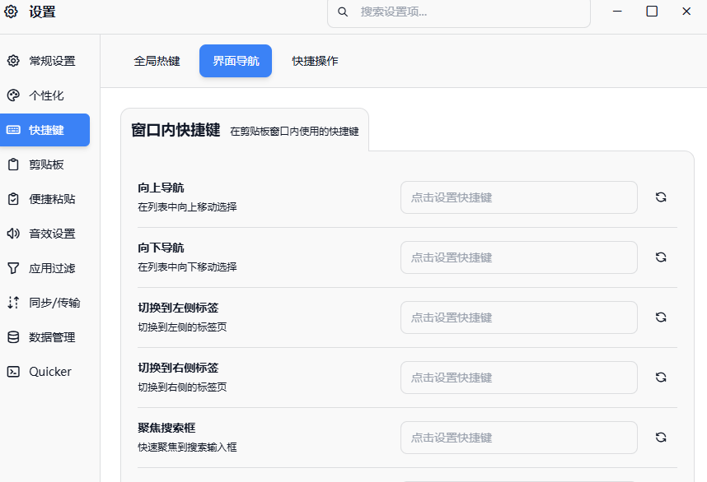Click the 便捷粘贴 clipboard-check icon
The height and width of the screenshot is (482, 707).
[x=13, y=199]
